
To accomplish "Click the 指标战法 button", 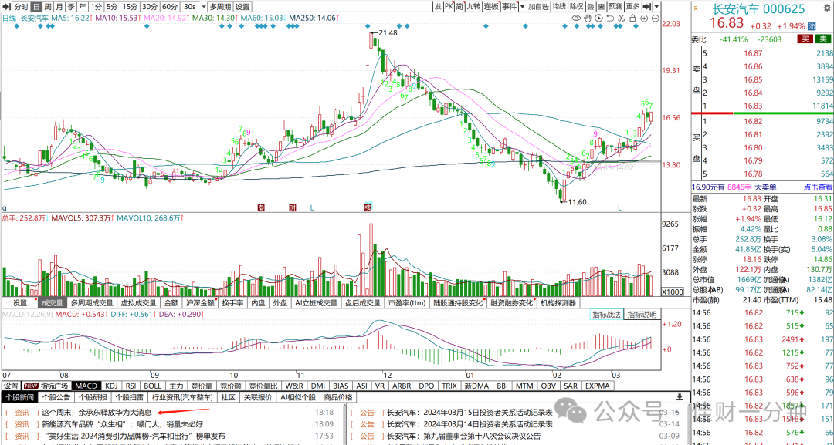I will (606, 315).
